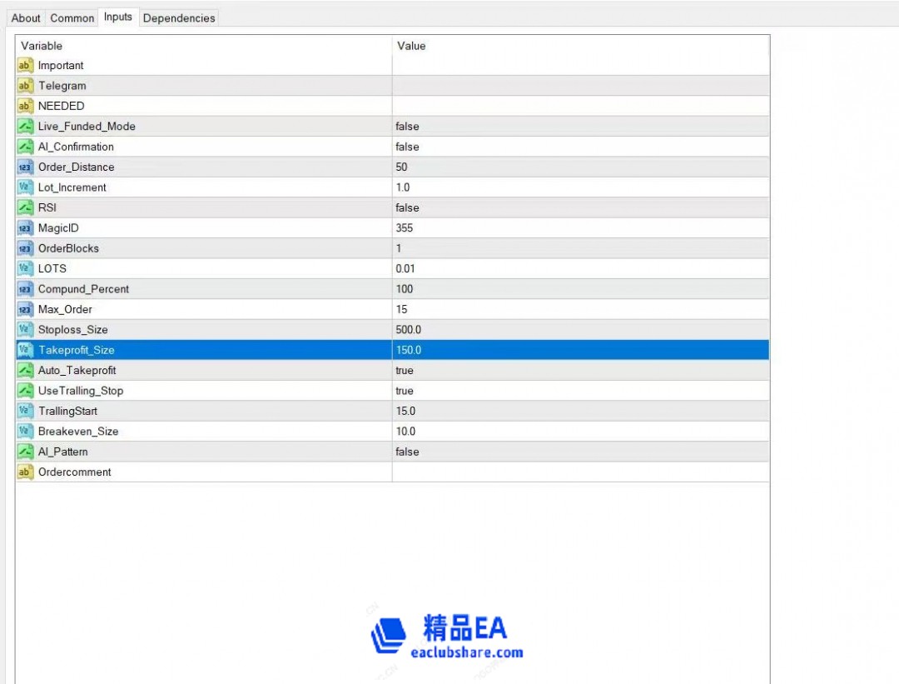Click the integer icon next to MagicID
The image size is (899, 684).
[x=25, y=228]
